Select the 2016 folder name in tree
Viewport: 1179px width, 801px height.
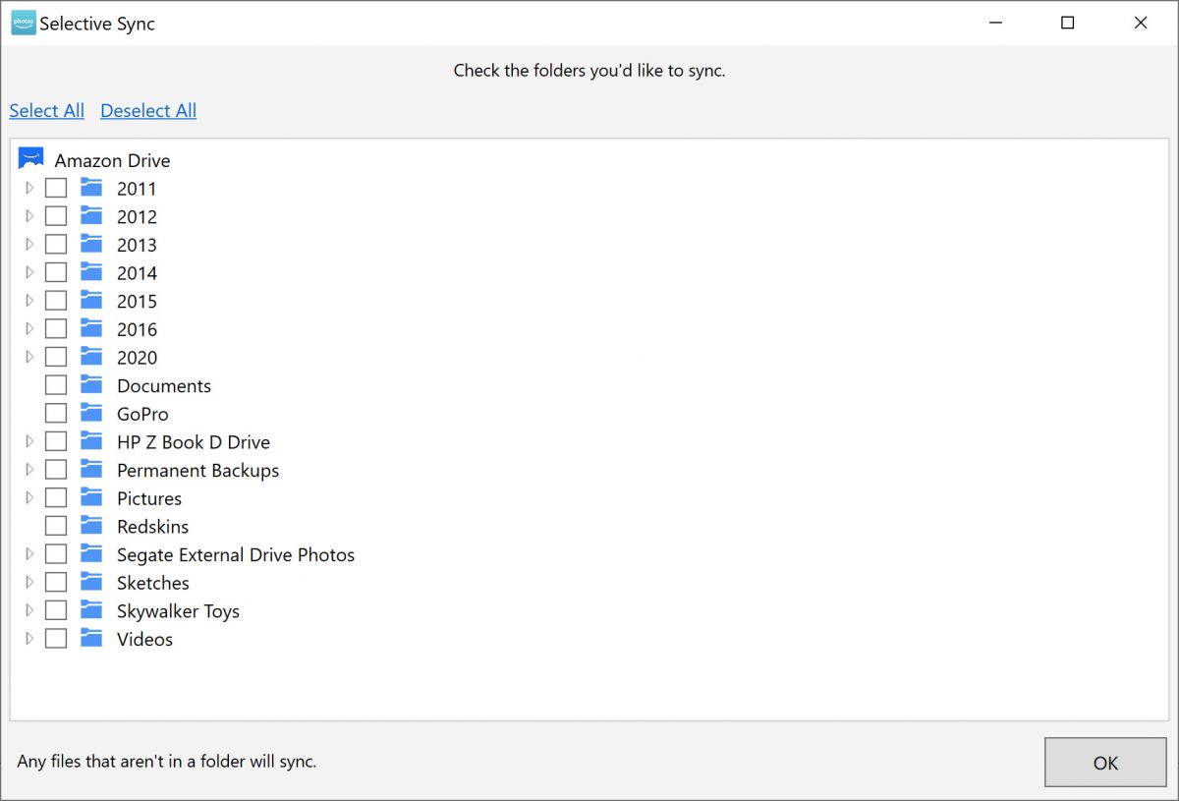tap(137, 329)
